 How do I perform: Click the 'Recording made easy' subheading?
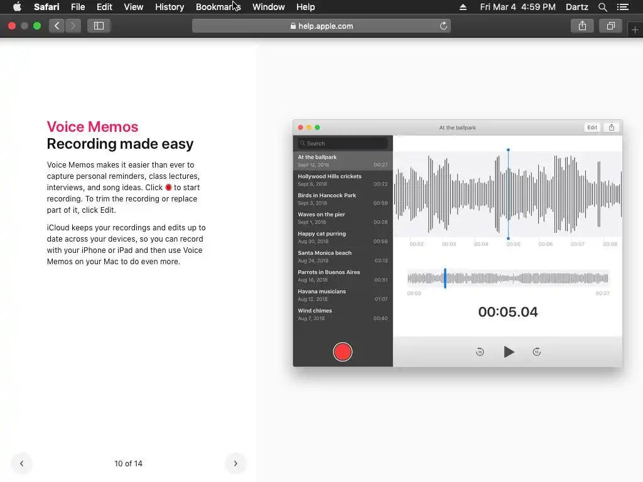tap(120, 144)
